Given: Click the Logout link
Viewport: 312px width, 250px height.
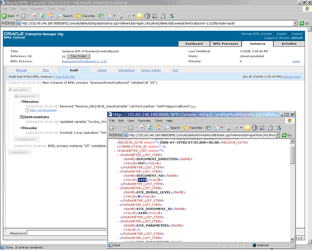Looking at the screenshot, I should [x=282, y=34].
